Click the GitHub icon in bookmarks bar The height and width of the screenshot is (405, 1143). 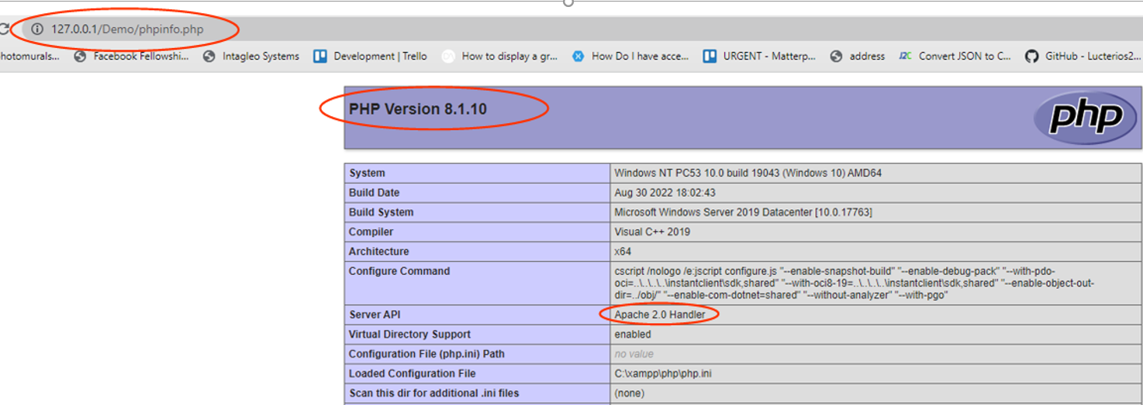pyautogui.click(x=1031, y=56)
